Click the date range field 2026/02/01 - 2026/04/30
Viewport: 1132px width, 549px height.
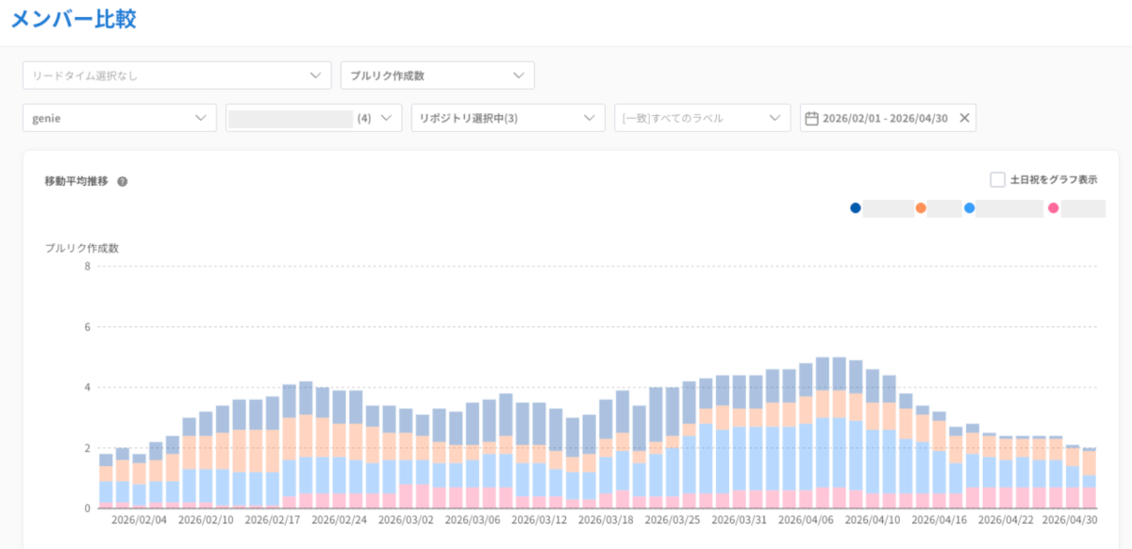(888, 118)
